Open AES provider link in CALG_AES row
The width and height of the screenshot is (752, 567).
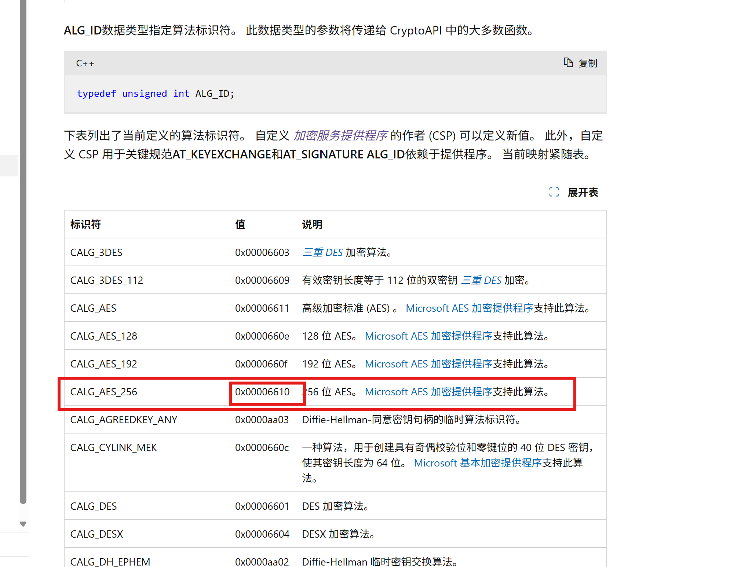pyautogui.click(x=469, y=308)
